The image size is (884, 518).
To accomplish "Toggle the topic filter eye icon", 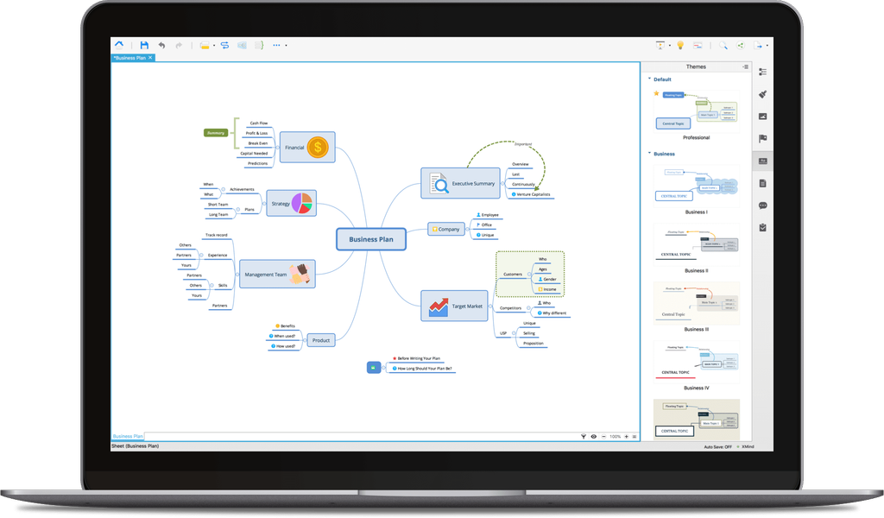I will coord(593,436).
